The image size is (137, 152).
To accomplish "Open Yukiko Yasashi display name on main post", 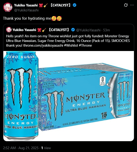I will 26,5.
